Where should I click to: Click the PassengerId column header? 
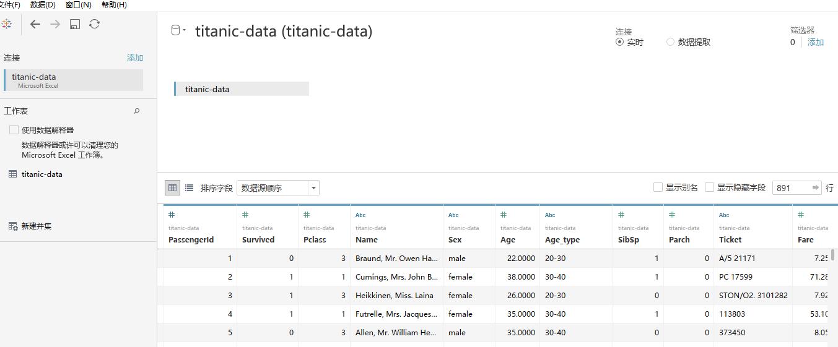coord(191,239)
